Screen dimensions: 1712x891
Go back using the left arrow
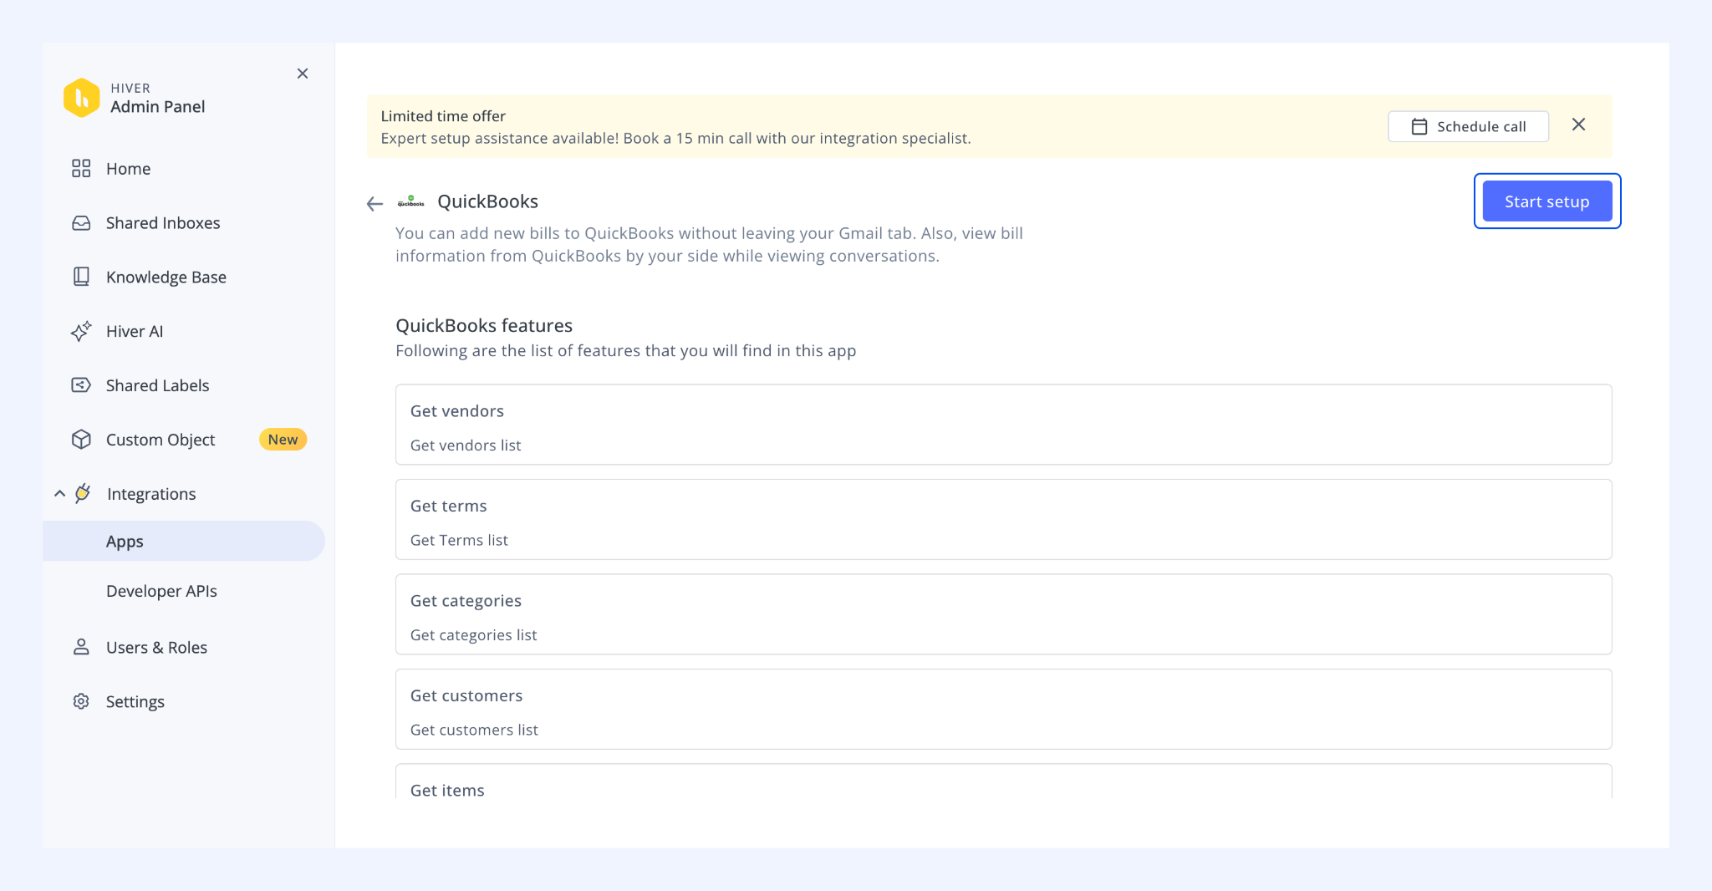coord(374,203)
